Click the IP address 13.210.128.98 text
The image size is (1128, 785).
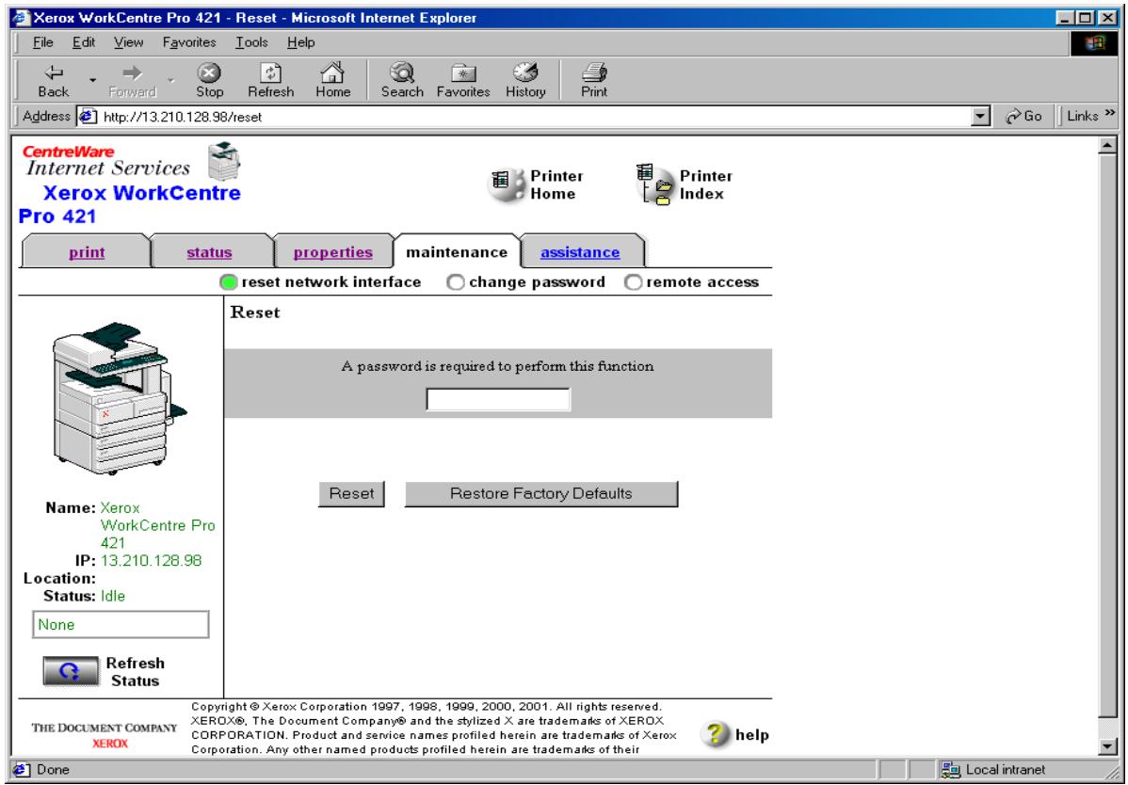click(151, 561)
